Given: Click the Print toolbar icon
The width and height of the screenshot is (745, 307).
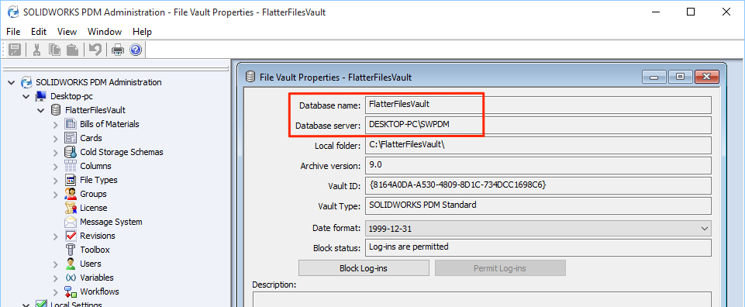Looking at the screenshot, I should 117,50.
